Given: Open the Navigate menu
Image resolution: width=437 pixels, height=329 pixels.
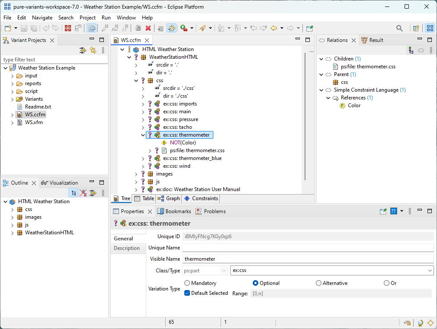Looking at the screenshot, I should click(42, 18).
